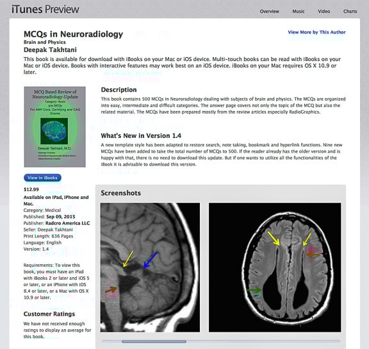369x349 pixels.
Task: Open the Music nav item
Action: [x=299, y=12]
